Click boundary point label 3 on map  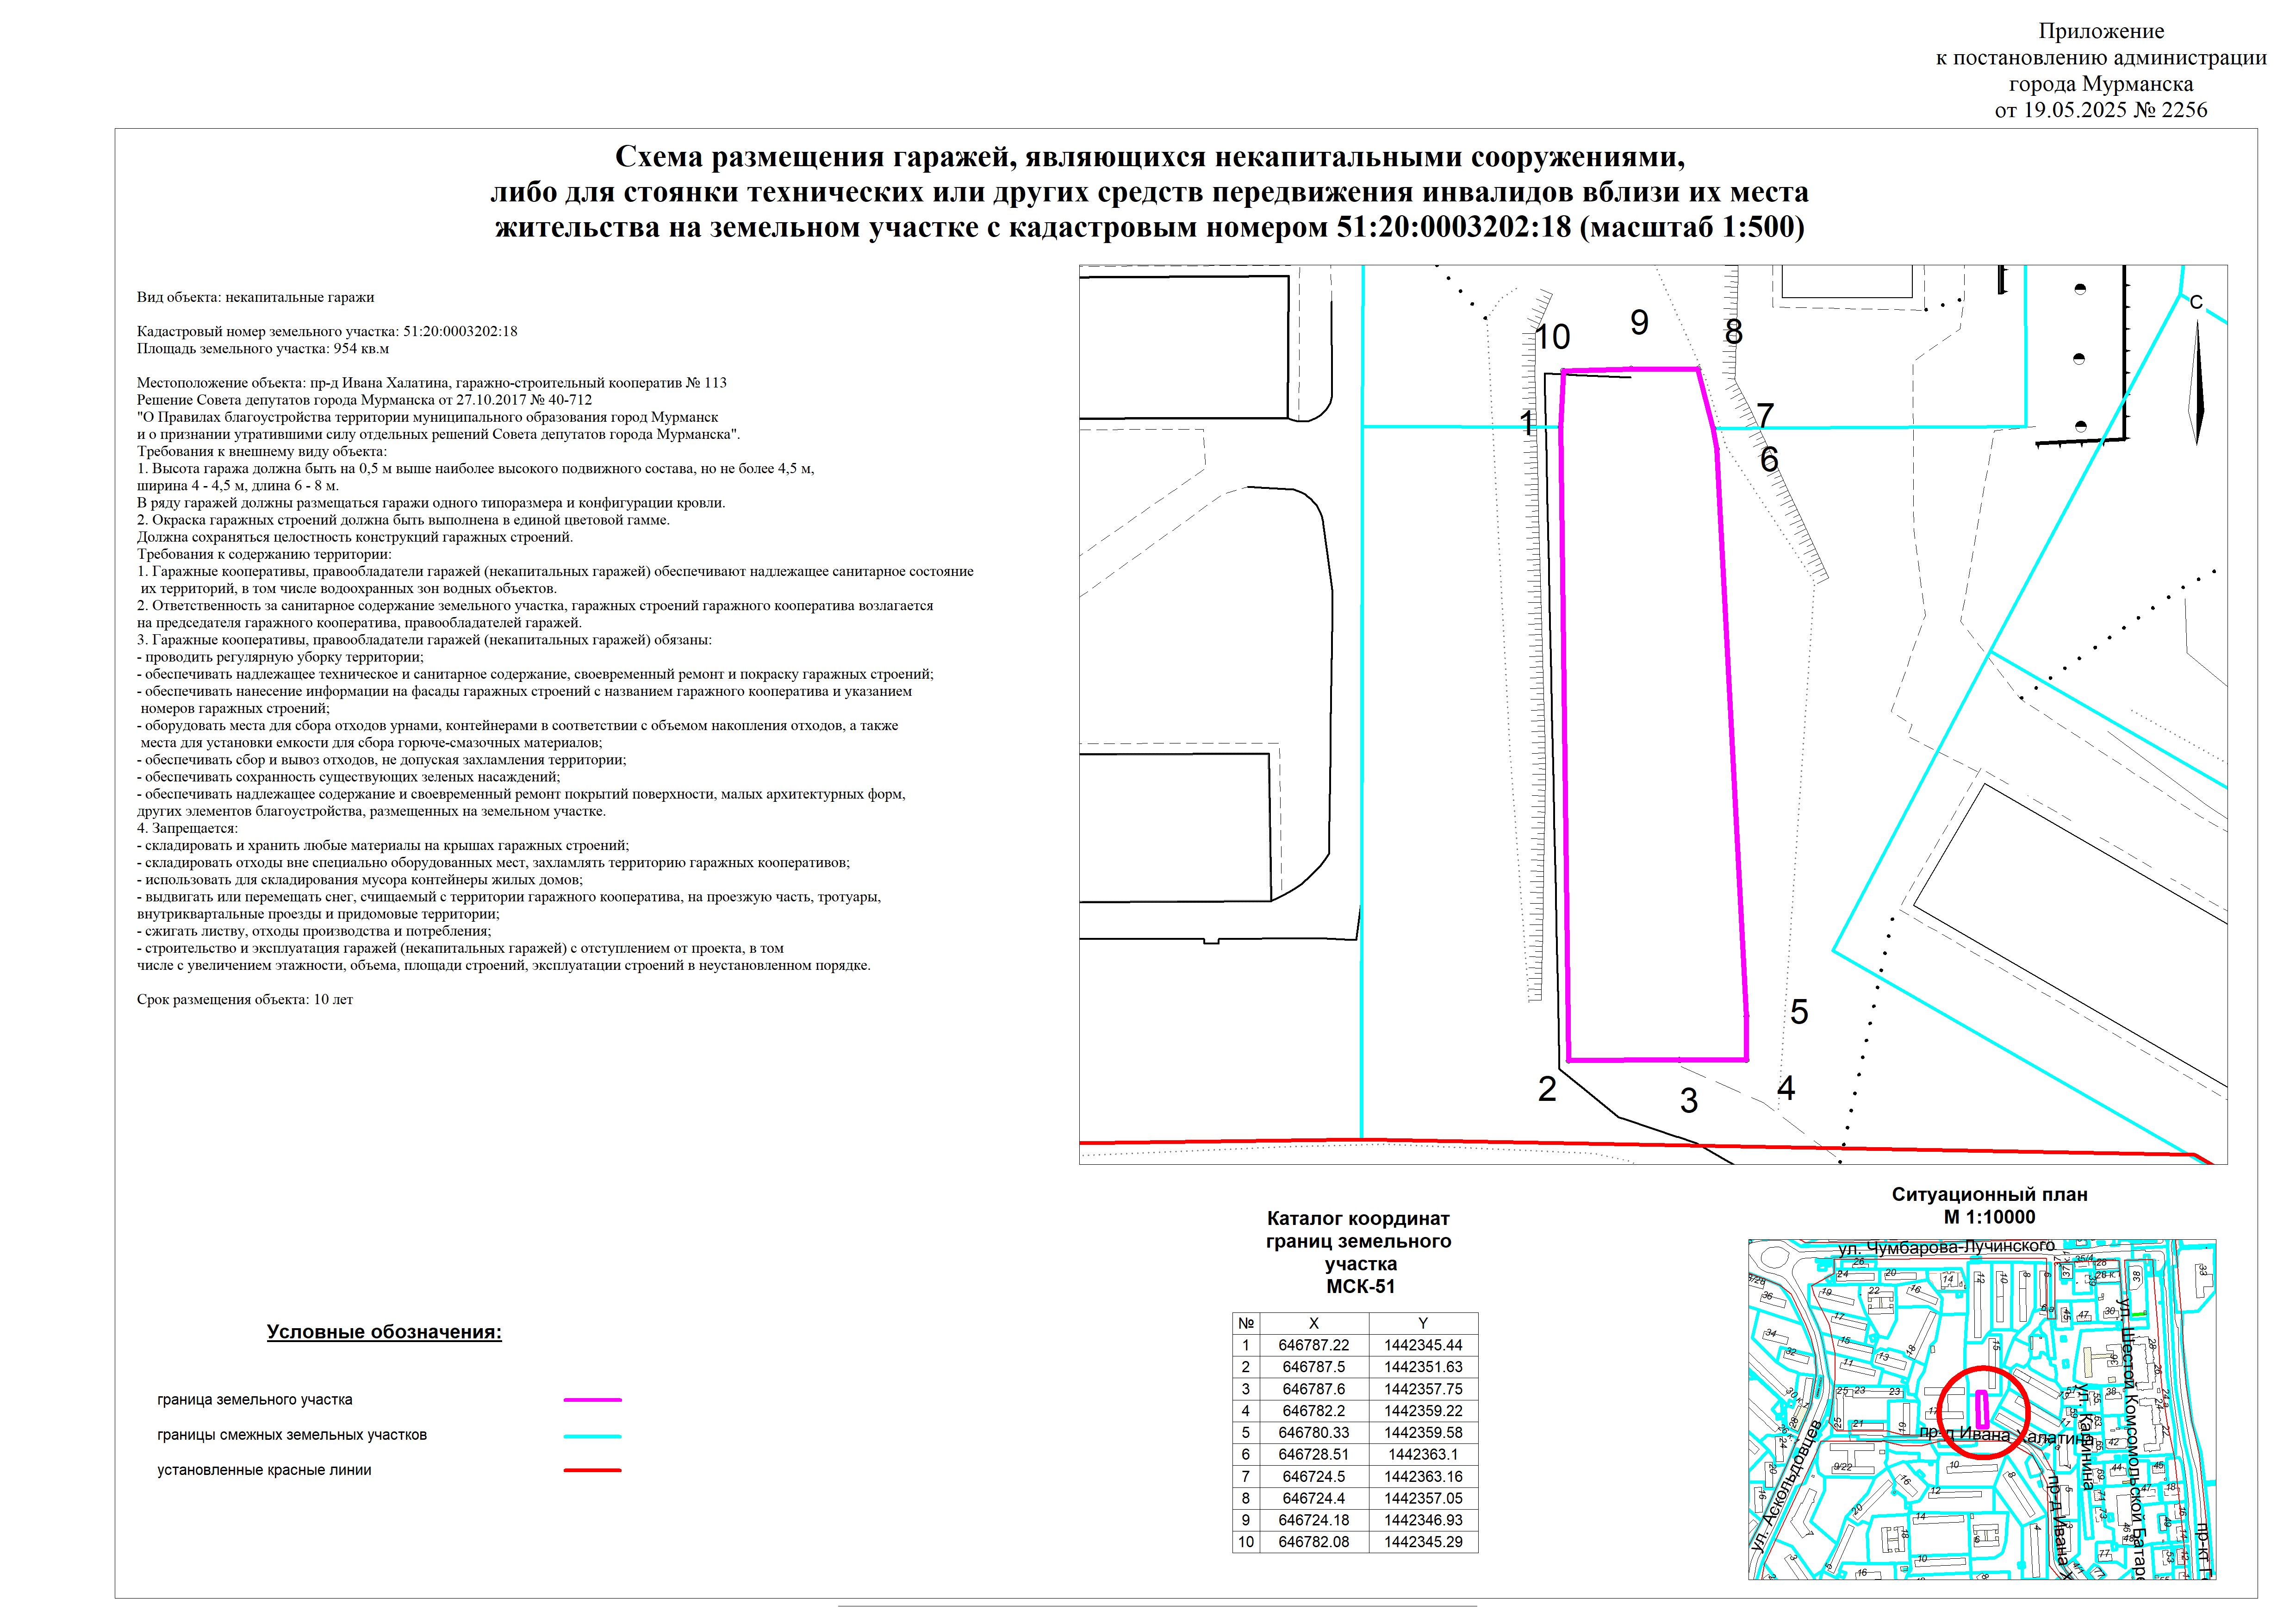(1689, 1101)
